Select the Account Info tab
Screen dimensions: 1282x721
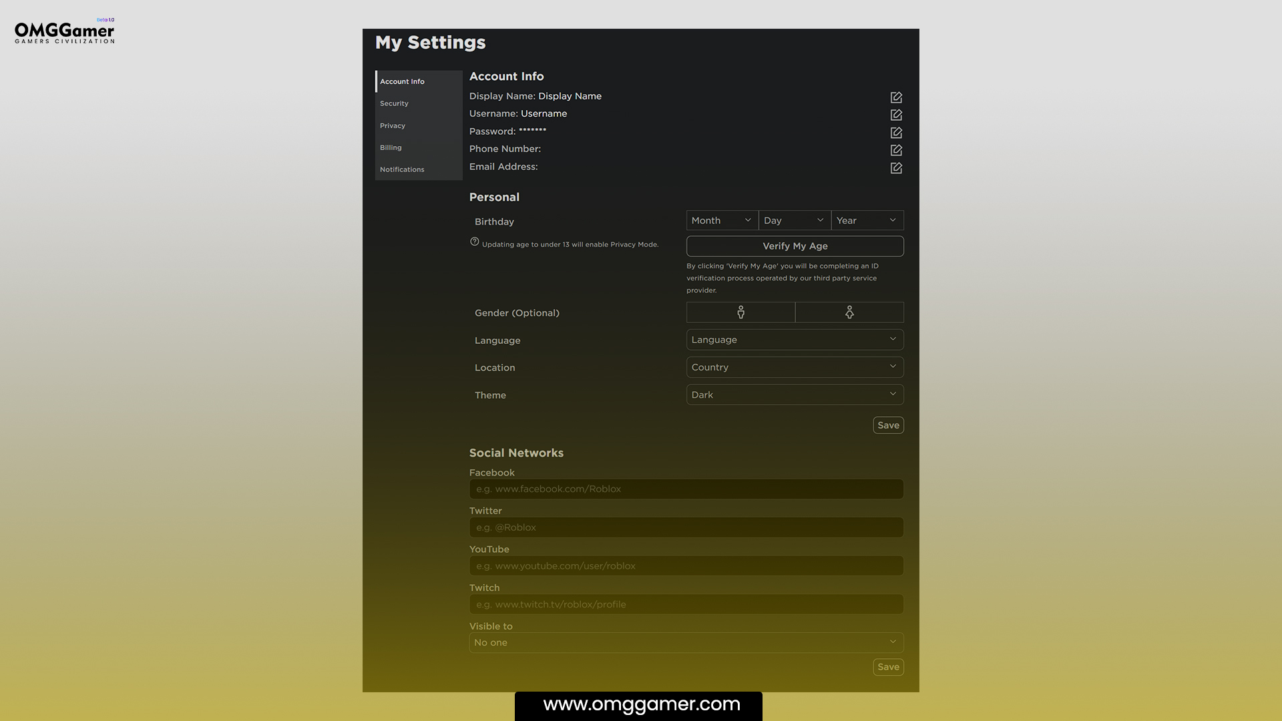[419, 81]
